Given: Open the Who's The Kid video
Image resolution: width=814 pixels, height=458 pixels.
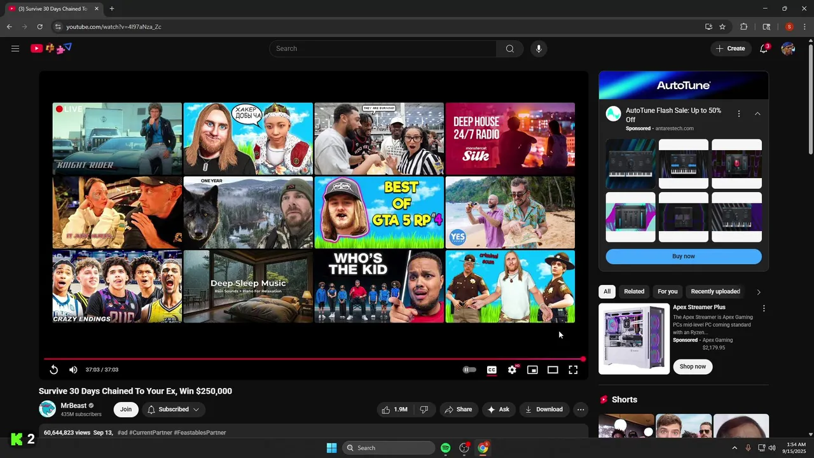Looking at the screenshot, I should tap(379, 286).
